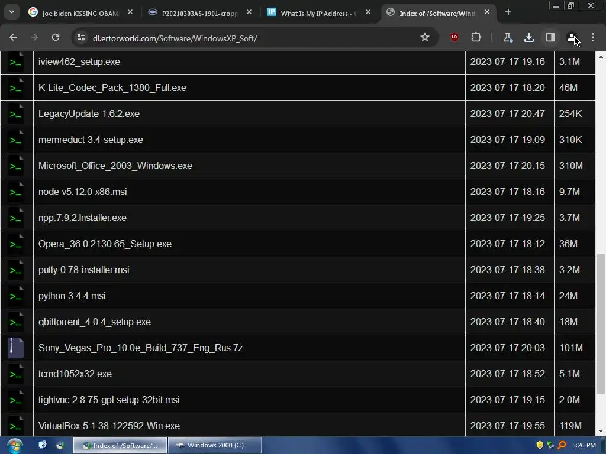Screen dimensions: 606x454
Task: Open VirtualBox-5.1.38-122592-Win.exe link
Action: (x=109, y=426)
